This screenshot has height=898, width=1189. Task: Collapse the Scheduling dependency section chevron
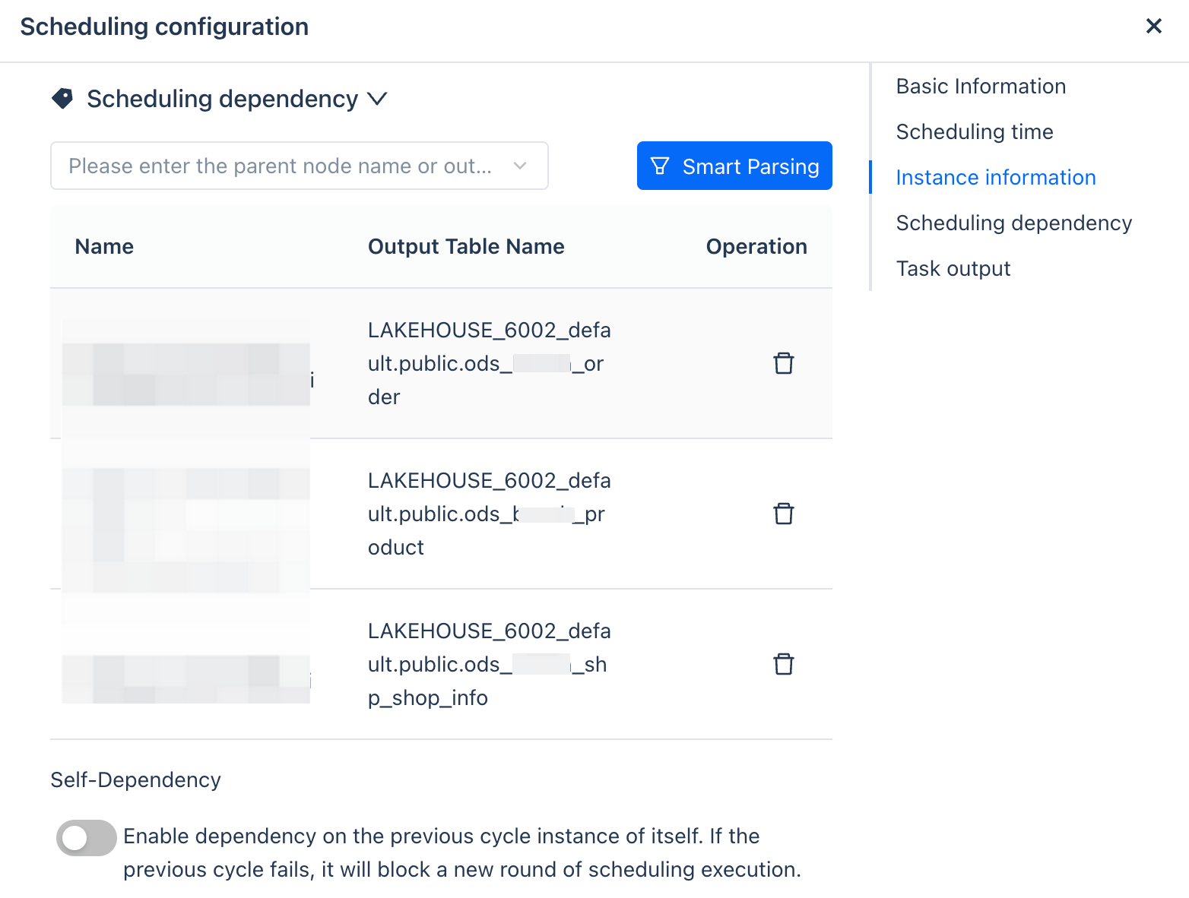(377, 99)
